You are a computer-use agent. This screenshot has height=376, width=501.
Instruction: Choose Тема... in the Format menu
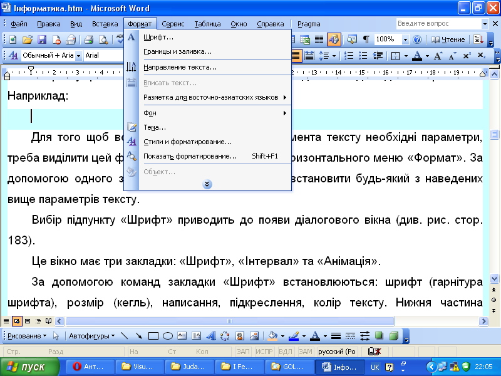(208, 128)
